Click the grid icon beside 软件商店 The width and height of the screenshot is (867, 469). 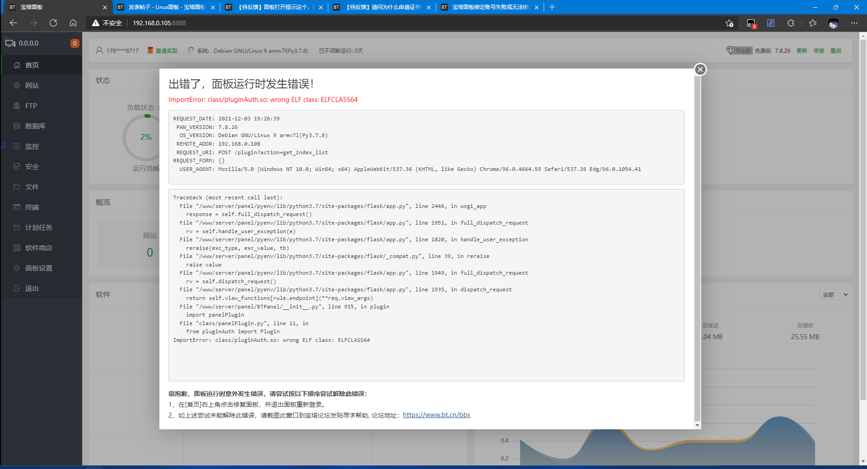click(x=17, y=248)
